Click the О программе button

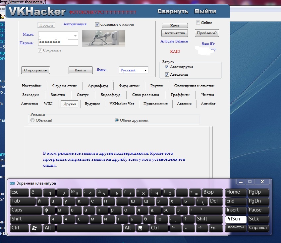click(x=35, y=70)
